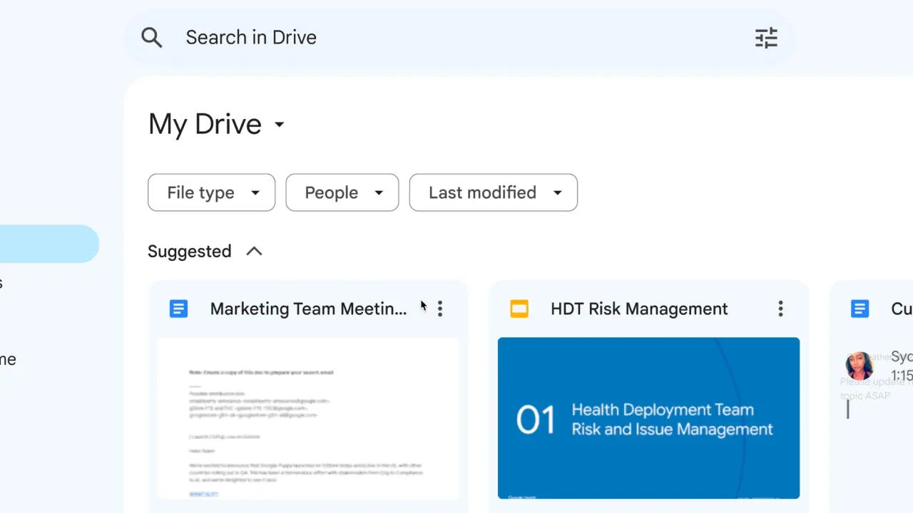Select the Health Deployment Team slide thumbnail
This screenshot has width=913, height=513.
648,418
